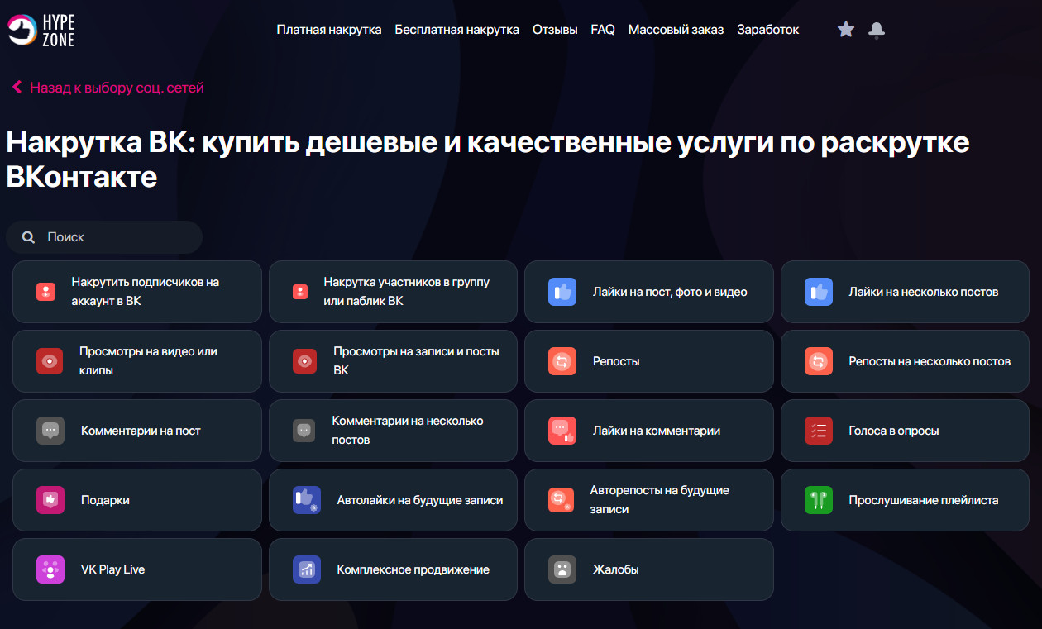This screenshot has width=1042, height=629.
Task: Select VK Play Live label
Action: tap(112, 569)
